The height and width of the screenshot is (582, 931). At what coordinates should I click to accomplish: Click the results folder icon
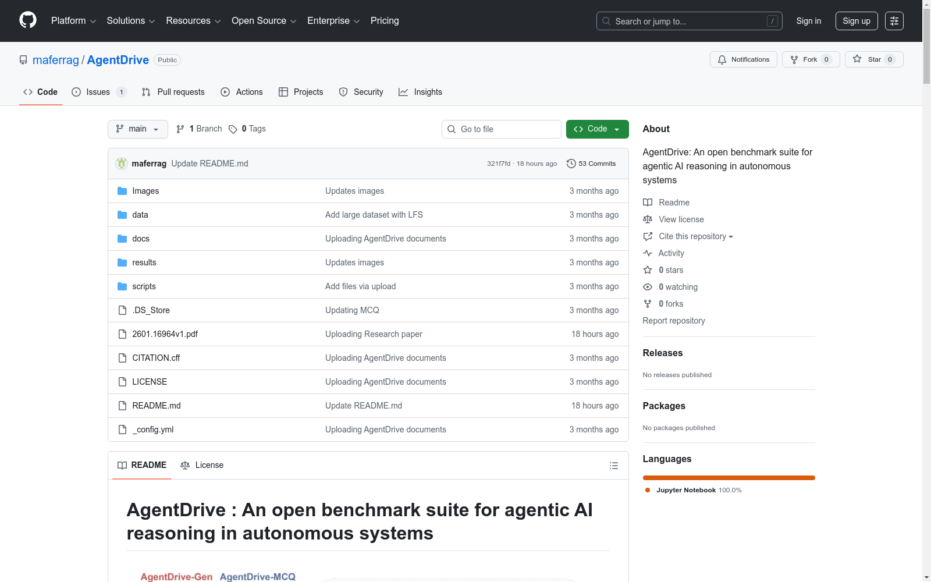pyautogui.click(x=122, y=262)
